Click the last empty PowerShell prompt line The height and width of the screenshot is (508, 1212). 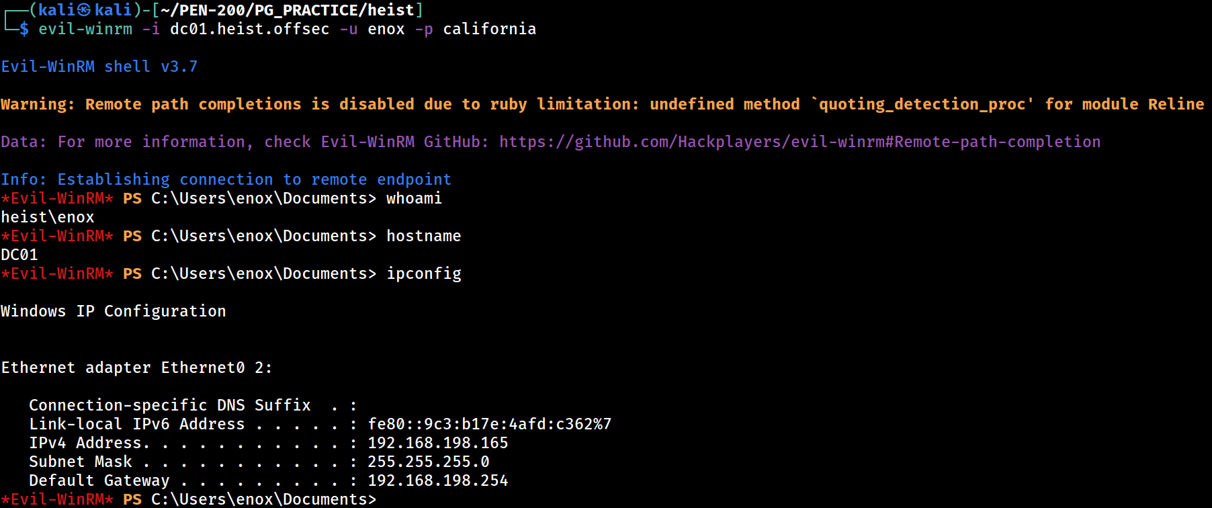(189, 499)
